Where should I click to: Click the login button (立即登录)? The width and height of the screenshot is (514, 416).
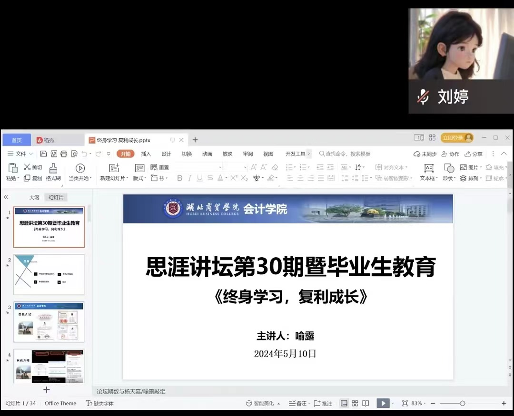click(x=457, y=138)
